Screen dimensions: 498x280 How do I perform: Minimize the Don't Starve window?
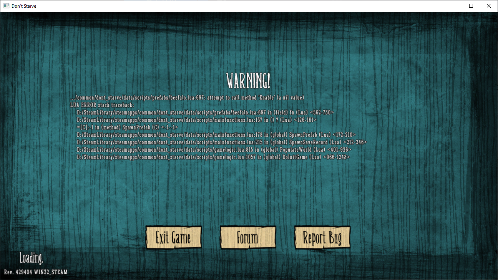[x=453, y=6]
